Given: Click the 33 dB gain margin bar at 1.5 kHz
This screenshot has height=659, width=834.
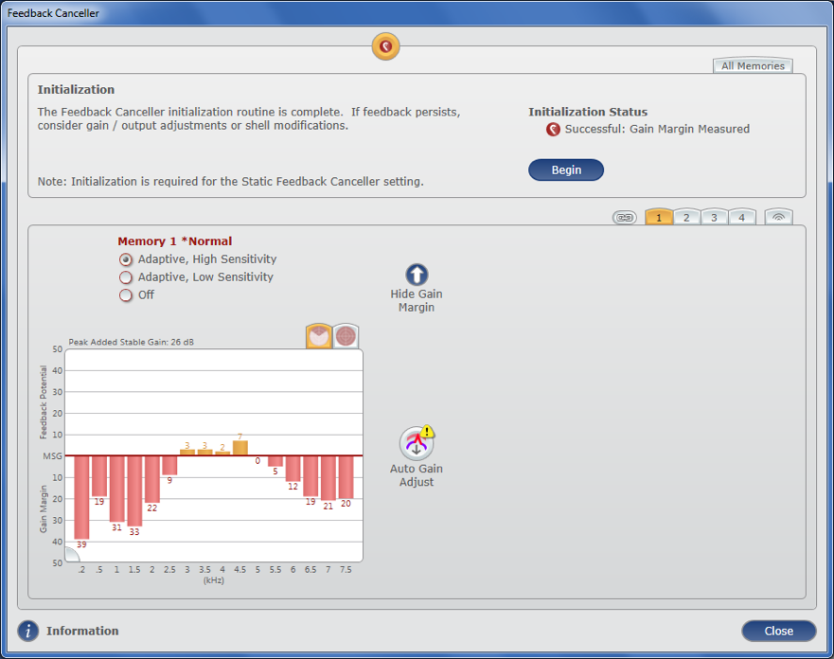Looking at the screenshot, I should pos(134,491).
